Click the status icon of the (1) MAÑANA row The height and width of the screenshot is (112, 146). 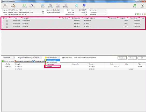(x=7, y=21)
